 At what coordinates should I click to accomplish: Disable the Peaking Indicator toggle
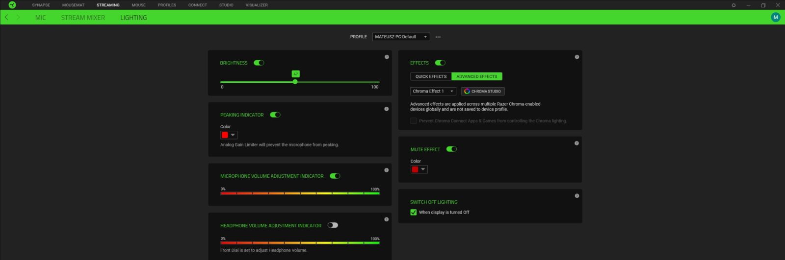[275, 115]
